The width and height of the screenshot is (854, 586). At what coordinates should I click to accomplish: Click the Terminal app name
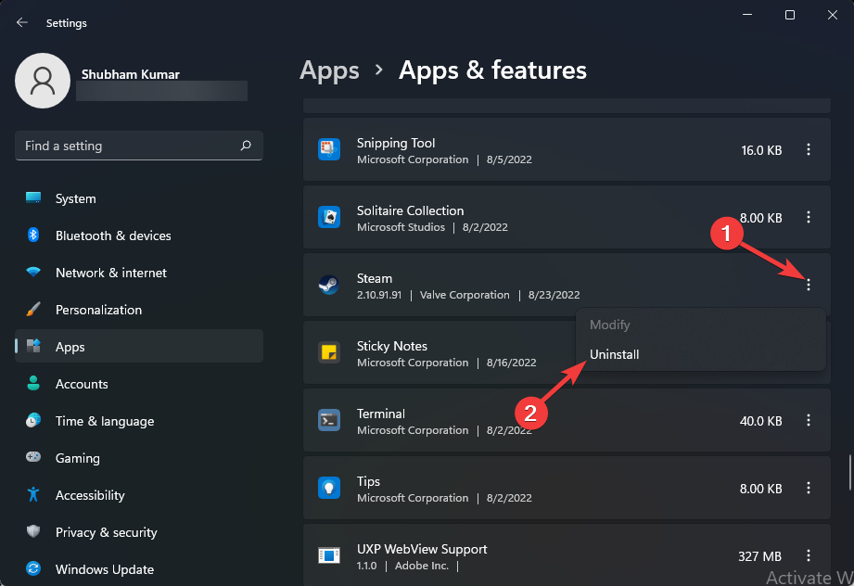[381, 414]
